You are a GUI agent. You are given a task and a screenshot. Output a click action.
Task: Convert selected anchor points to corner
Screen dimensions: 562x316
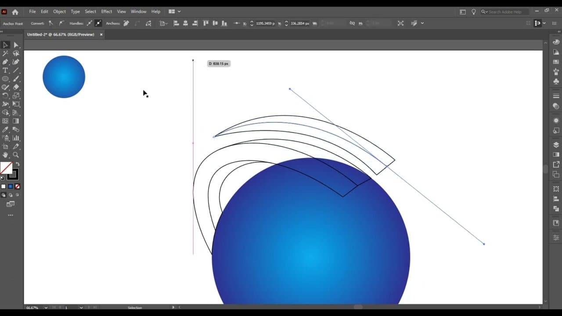click(51, 23)
